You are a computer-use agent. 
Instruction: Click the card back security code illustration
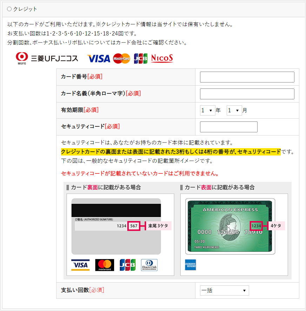point(116,226)
